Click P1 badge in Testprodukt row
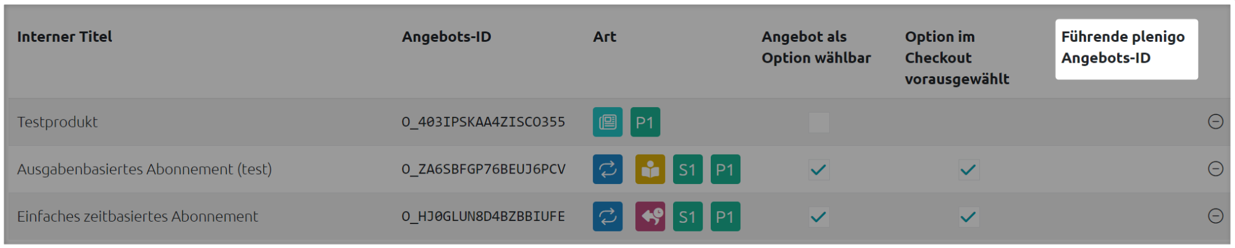Image resolution: width=1235 pixels, height=248 pixels. click(x=645, y=122)
